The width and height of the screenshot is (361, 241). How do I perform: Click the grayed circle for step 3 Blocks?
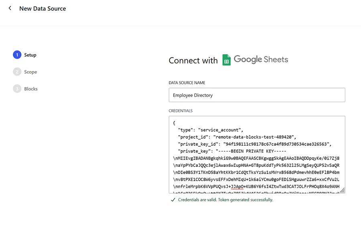17,88
